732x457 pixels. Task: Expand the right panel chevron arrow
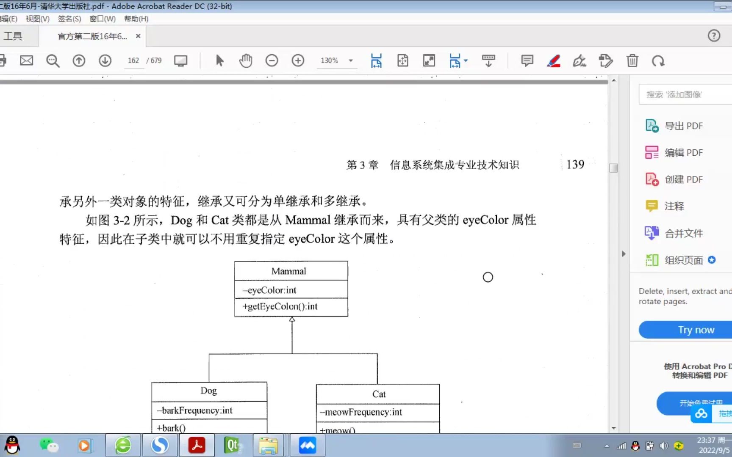624,253
